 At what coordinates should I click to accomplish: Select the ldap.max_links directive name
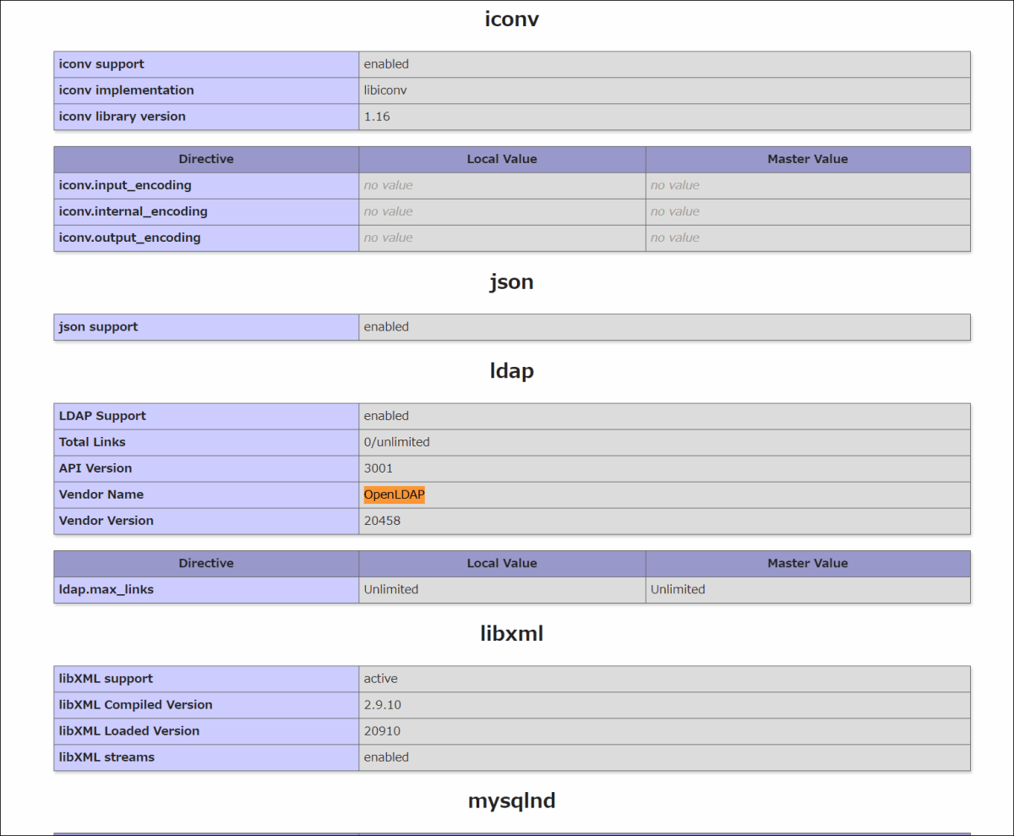tap(106, 589)
